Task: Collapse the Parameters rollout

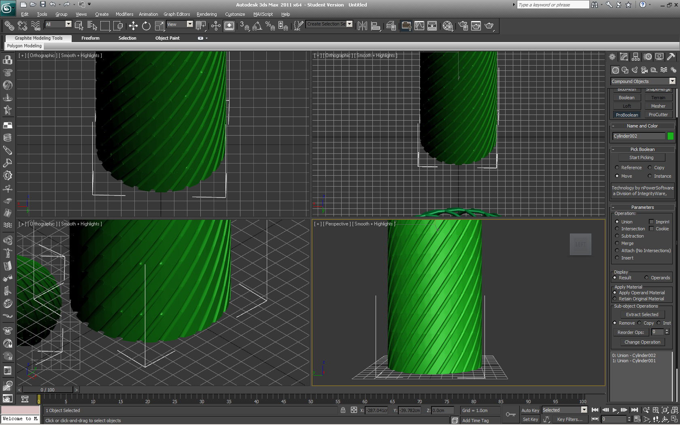Action: click(642, 207)
